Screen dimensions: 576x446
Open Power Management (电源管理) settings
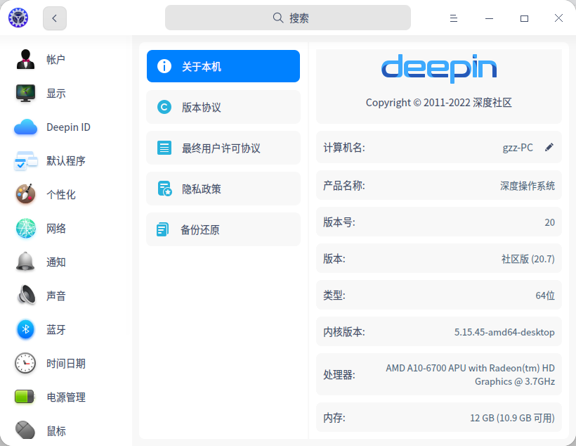(x=26, y=397)
